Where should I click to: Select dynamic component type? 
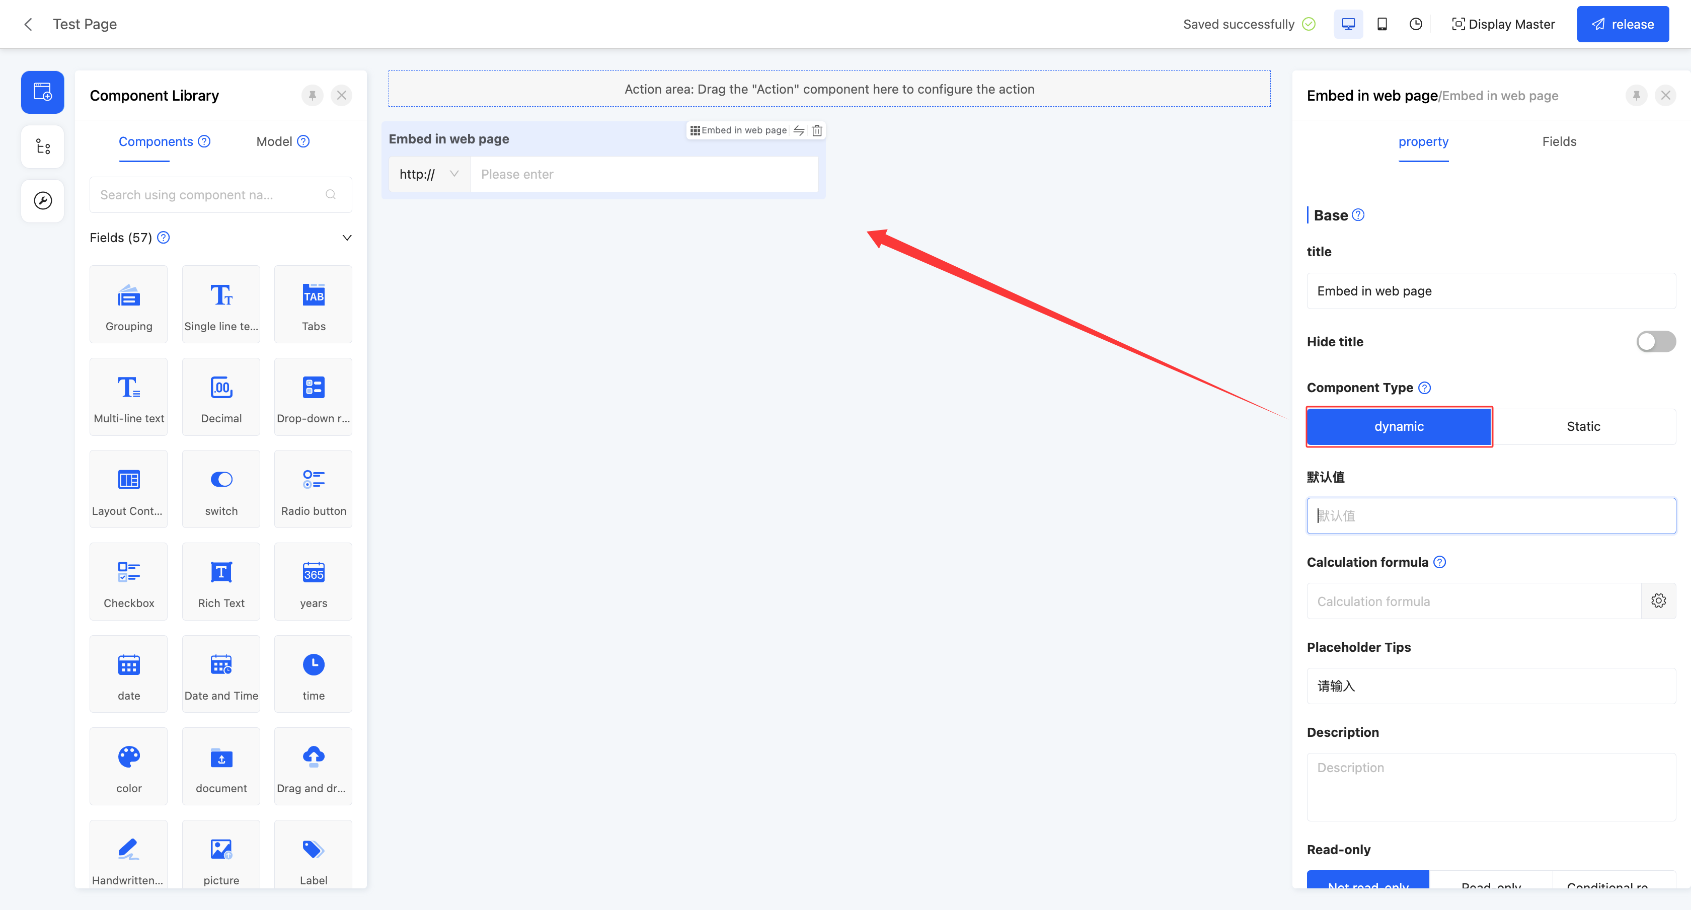tap(1399, 427)
